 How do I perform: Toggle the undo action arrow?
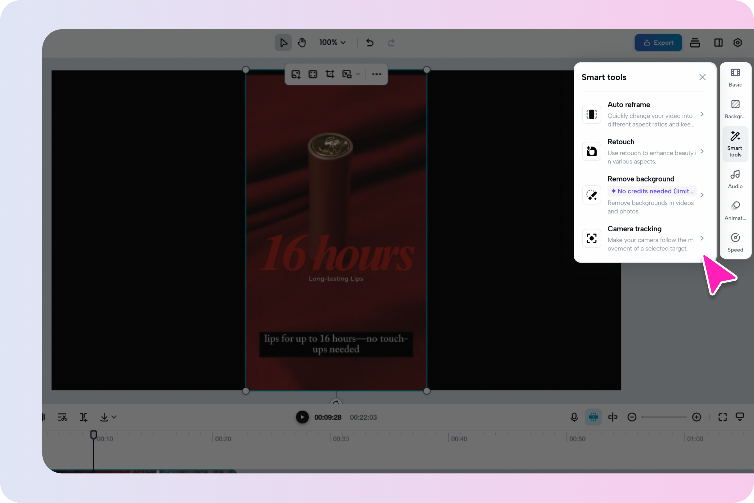coord(370,42)
